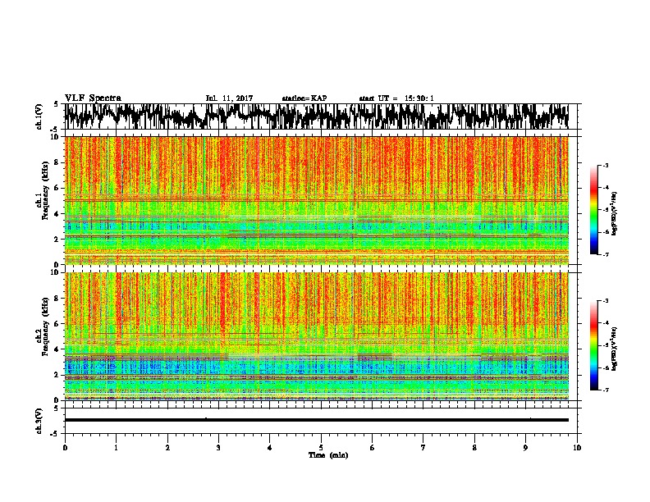Screen dimensions: 650x502
Task: Click the "4" kHz tick on ch.2 frequency axis
Action: click(57, 349)
